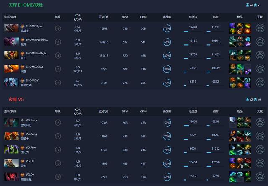Click the net worth bar under 12498

(x=193, y=31)
